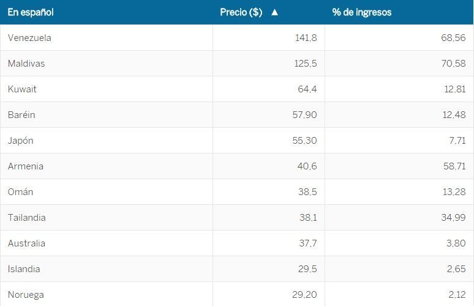The image size is (474, 307).
Task: Select Maldivas income percentage 70,58
Action: (x=453, y=64)
